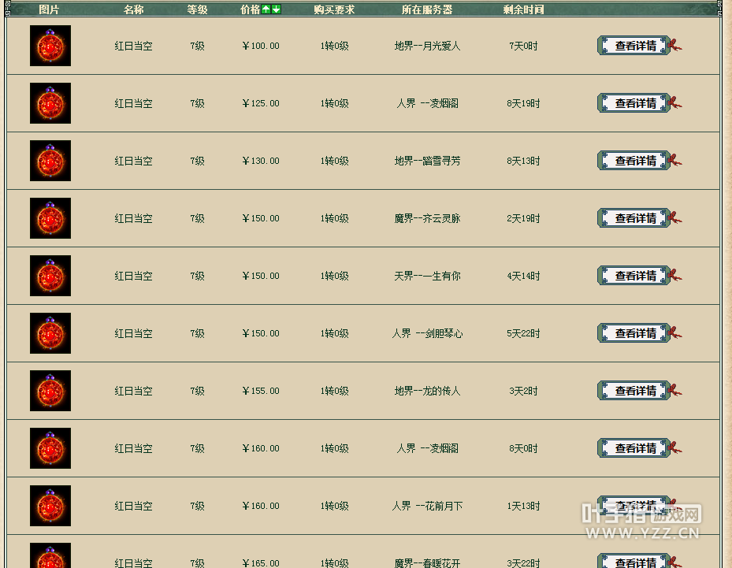This screenshot has width=732, height=568.
Task: Open item thumbnail for ¥125.00 listing
Action: pos(50,103)
